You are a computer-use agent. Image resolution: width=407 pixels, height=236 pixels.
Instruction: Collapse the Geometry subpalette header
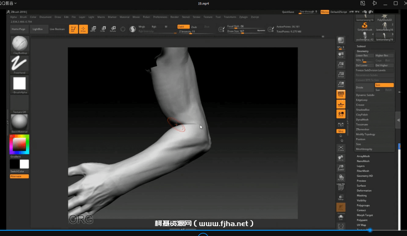pos(363,51)
